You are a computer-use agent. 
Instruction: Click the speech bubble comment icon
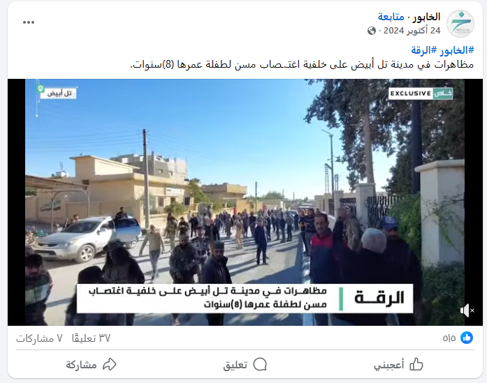click(x=261, y=364)
